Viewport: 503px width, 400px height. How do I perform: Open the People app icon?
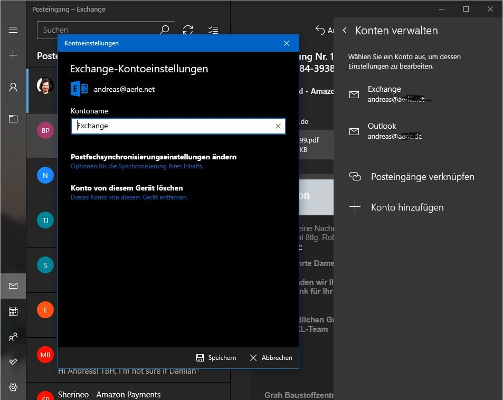13,336
